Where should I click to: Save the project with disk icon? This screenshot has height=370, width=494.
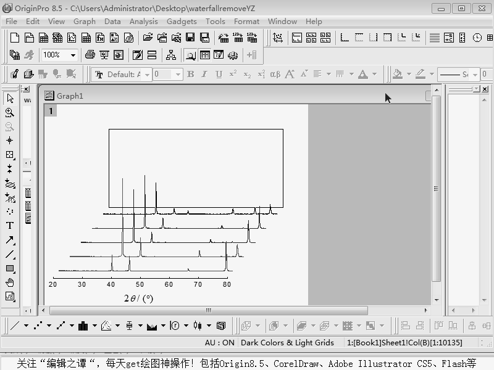click(x=190, y=38)
